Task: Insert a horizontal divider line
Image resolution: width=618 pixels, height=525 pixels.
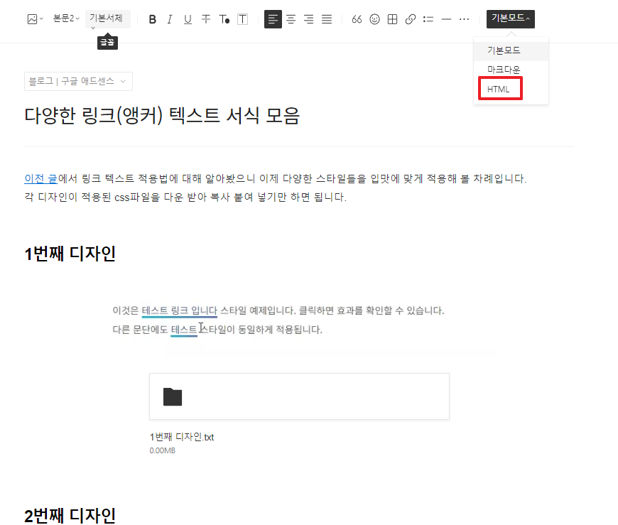Action: 445,19
